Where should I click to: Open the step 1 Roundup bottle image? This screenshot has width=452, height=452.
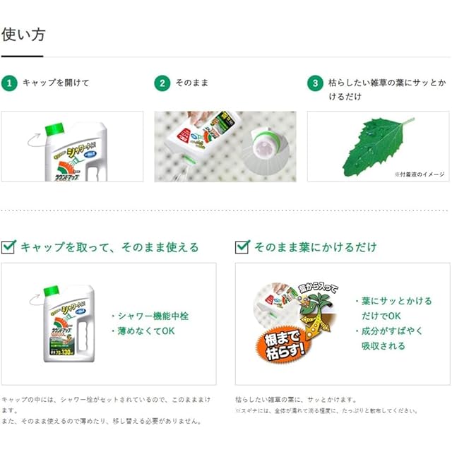(x=72, y=146)
